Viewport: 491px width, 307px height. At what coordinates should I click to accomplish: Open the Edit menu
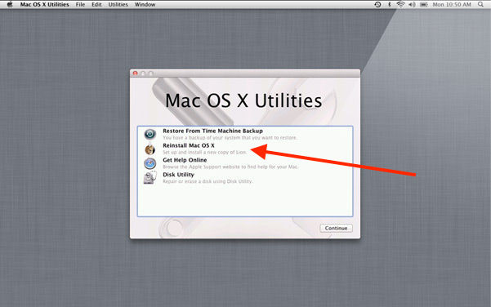[x=96, y=4]
